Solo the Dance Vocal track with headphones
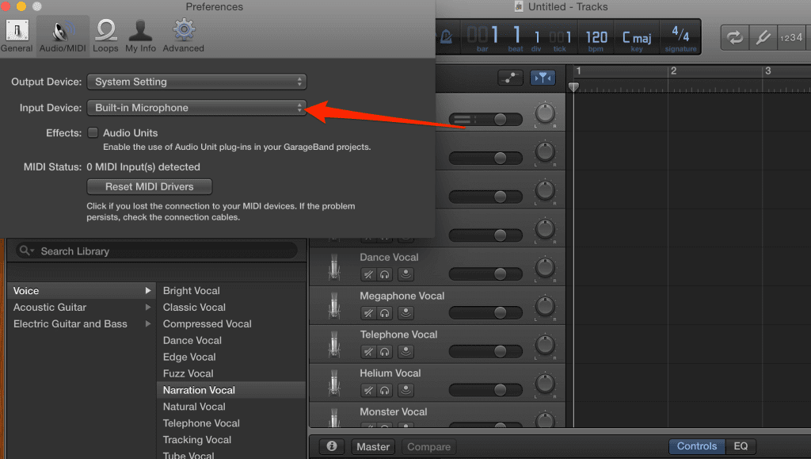This screenshot has height=459, width=811. click(x=384, y=274)
